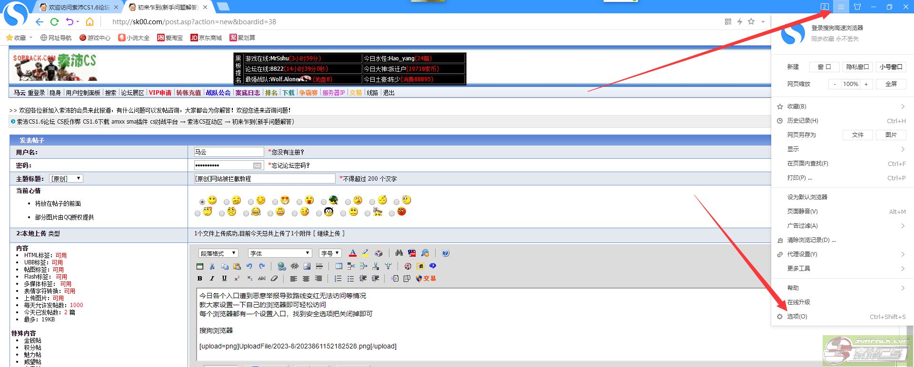914x367 pixels.
Task: Click the post title input field
Action: coord(264,179)
